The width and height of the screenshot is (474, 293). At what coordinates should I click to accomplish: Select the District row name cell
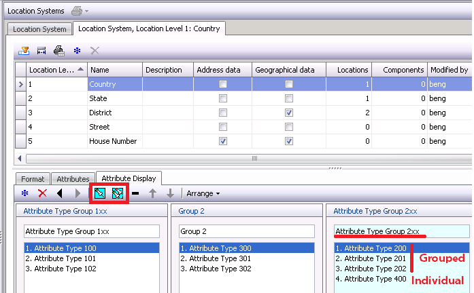(x=115, y=113)
